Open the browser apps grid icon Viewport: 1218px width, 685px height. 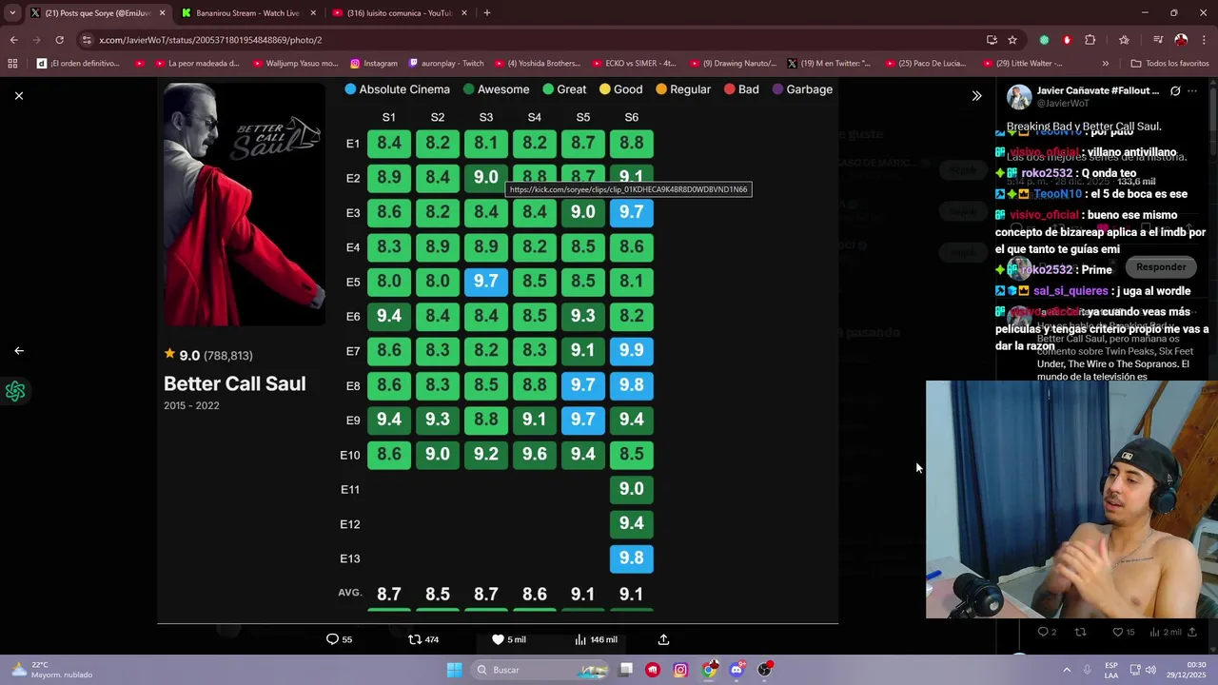coord(12,64)
